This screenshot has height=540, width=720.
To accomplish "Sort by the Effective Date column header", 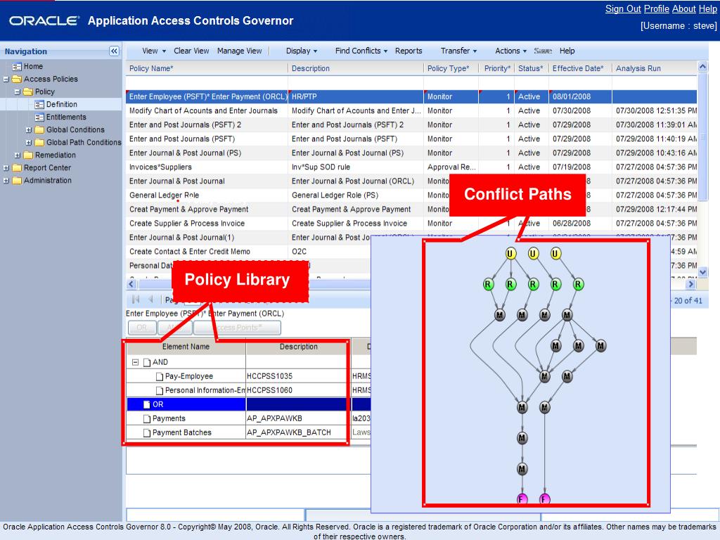I will 580,68.
